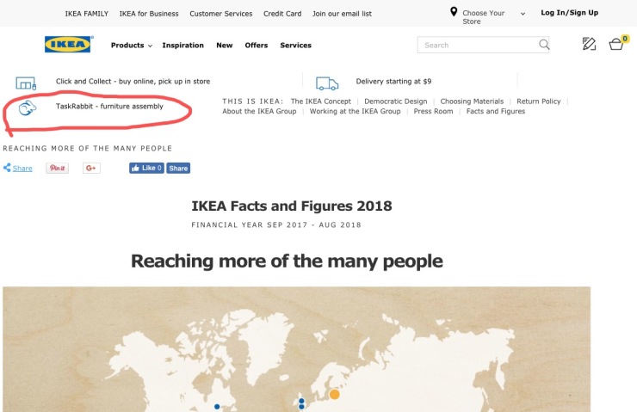Expand the Products menu chevron

150,46
